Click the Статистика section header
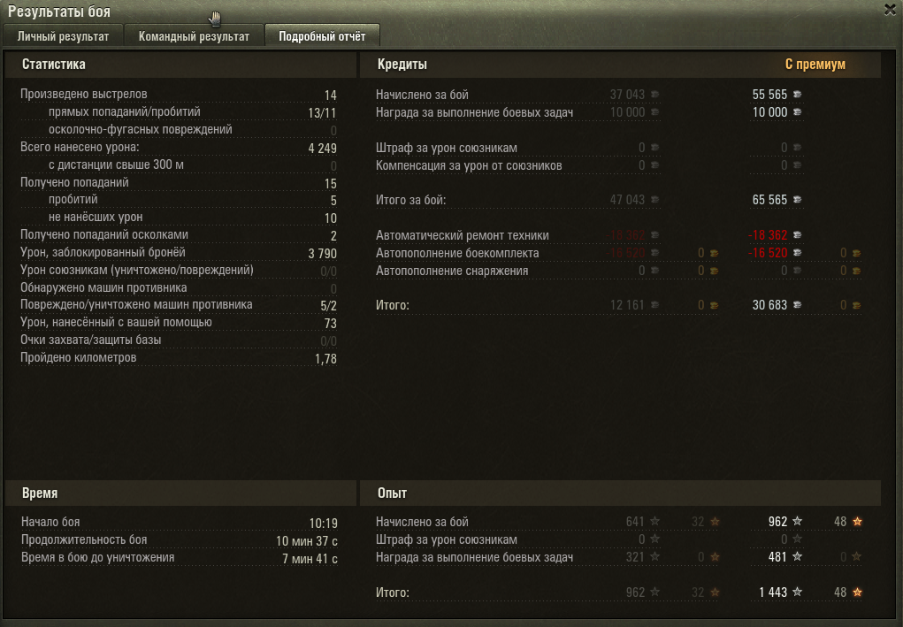 point(54,65)
